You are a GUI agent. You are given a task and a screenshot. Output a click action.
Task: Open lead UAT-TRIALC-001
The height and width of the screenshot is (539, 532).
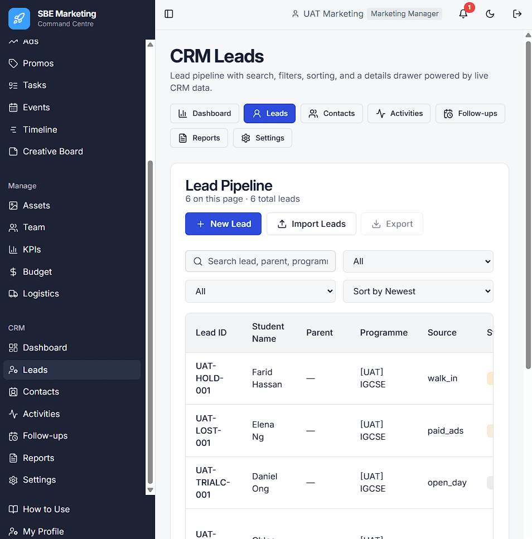click(x=212, y=483)
